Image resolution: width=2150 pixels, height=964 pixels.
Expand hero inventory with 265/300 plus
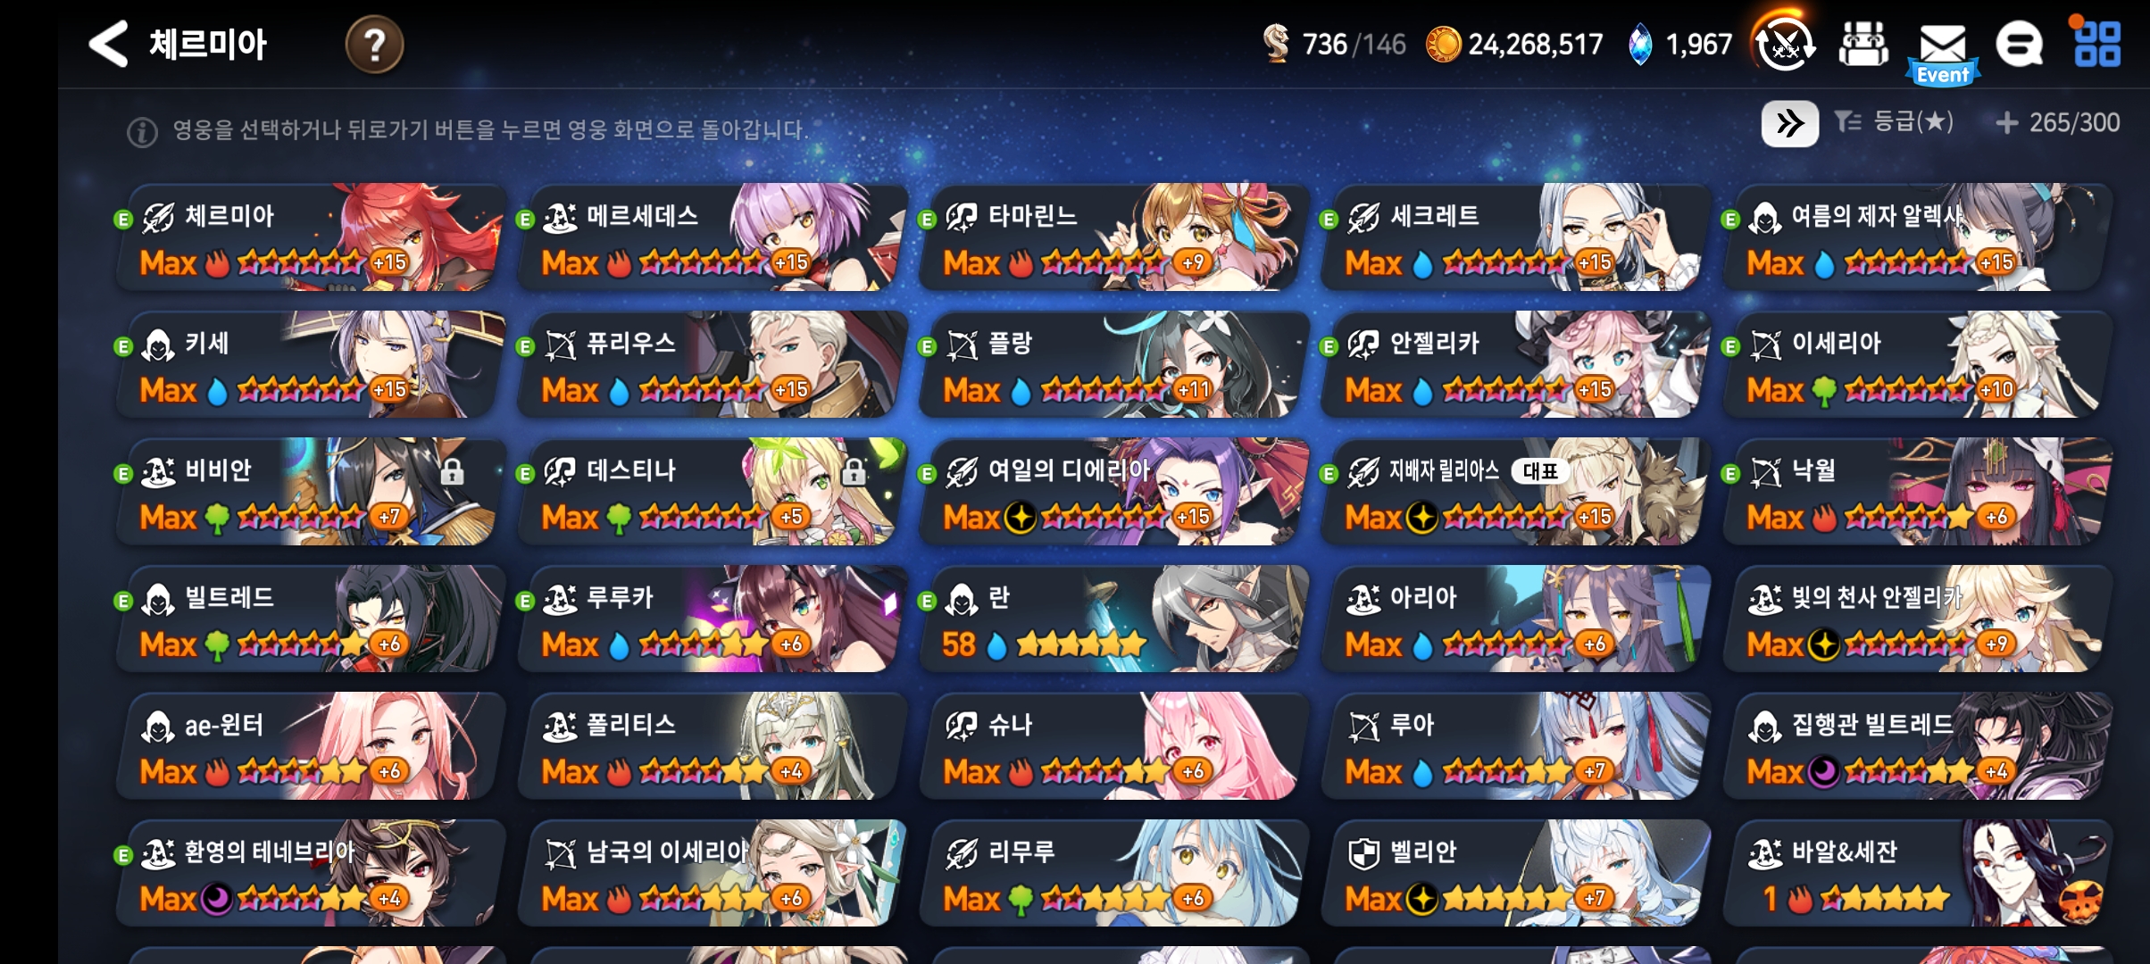click(2058, 122)
